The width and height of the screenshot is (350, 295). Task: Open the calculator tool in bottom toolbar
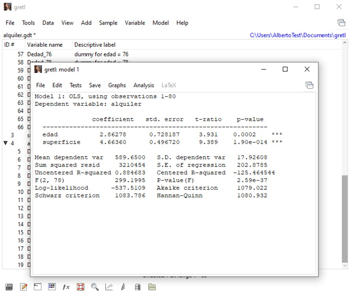coord(9,287)
